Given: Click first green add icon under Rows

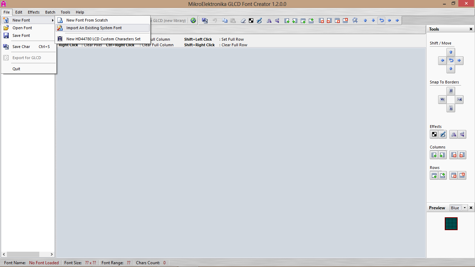Looking at the screenshot, I should (434, 176).
